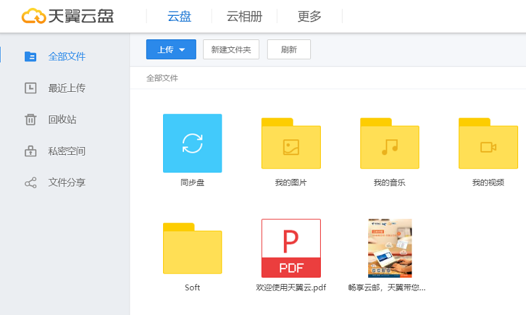Click the 天翼云盘 cloud logo
This screenshot has height=315, width=526.
pos(33,16)
